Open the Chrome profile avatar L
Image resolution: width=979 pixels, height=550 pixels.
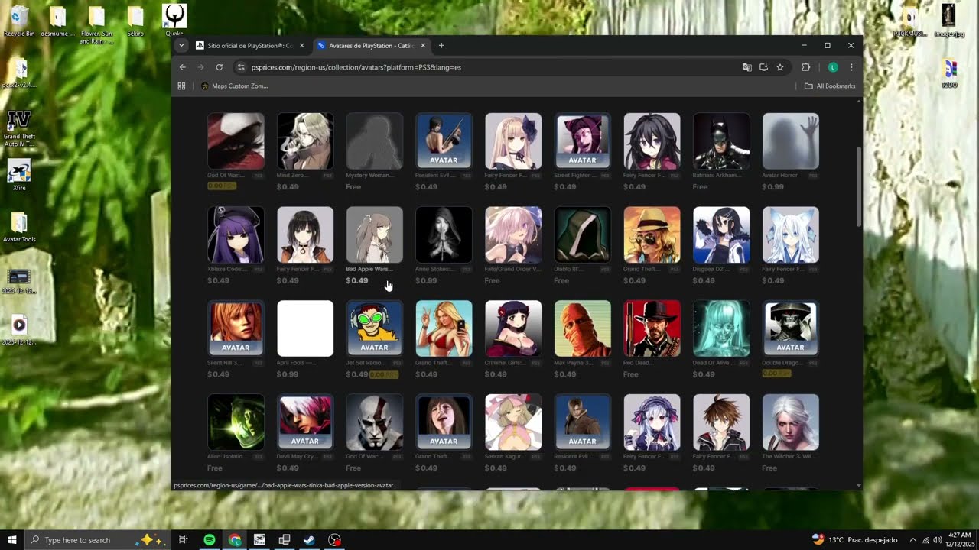(833, 67)
